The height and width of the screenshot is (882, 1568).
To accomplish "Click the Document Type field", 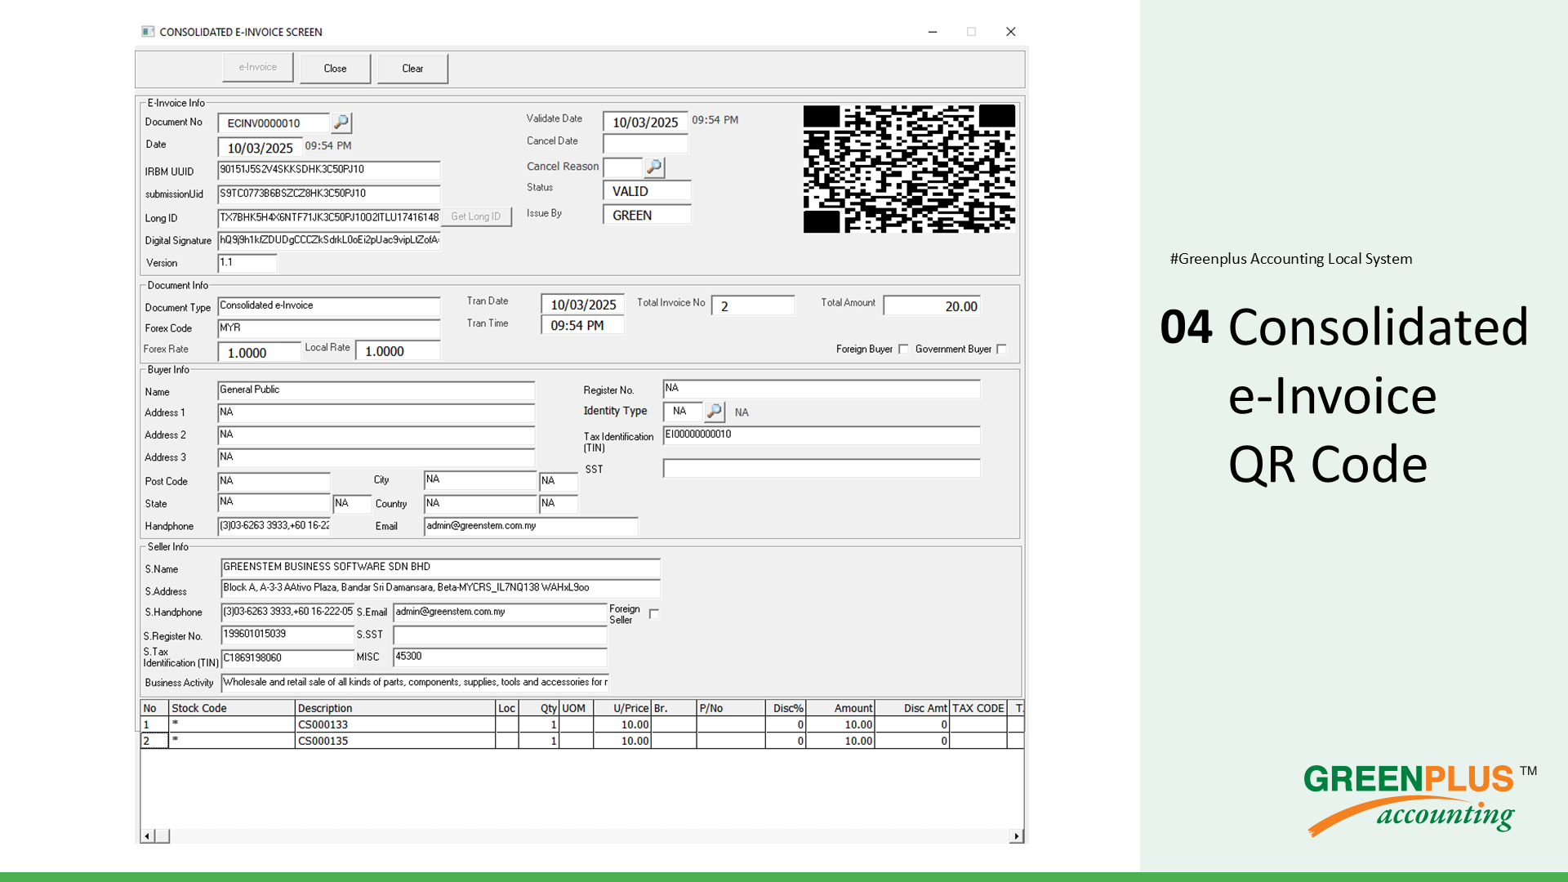I will click(329, 306).
